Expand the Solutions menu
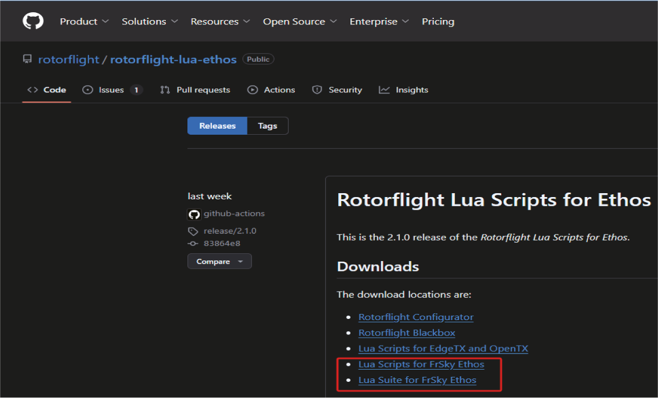Screen dimensions: 658x398 tap(150, 22)
